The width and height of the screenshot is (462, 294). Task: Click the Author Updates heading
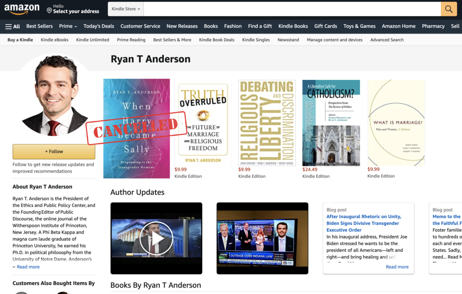(x=137, y=193)
